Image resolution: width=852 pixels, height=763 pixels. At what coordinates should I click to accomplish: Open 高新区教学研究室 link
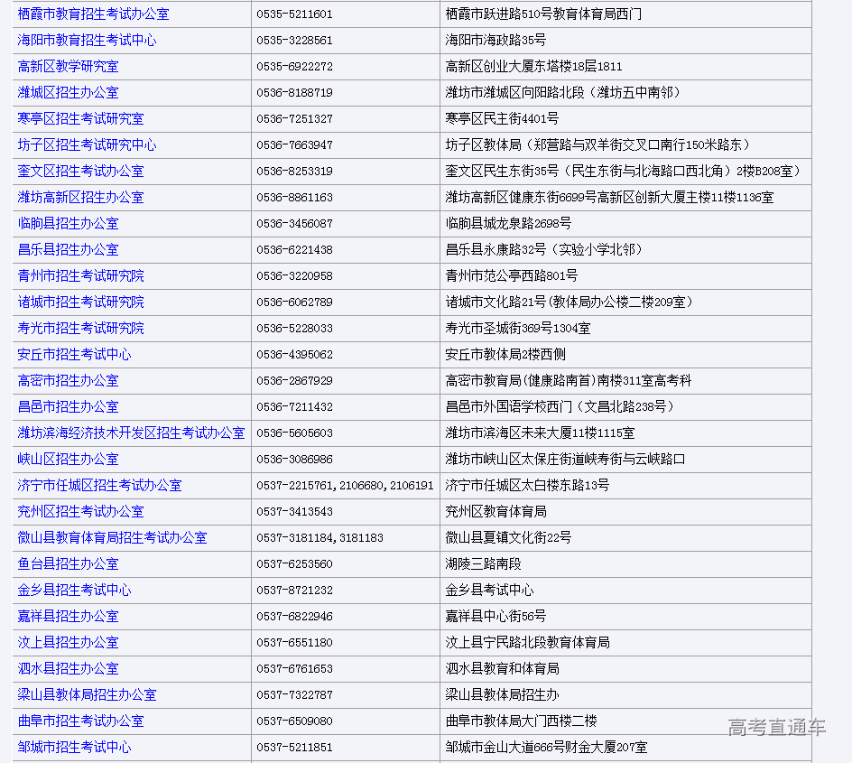pos(68,67)
